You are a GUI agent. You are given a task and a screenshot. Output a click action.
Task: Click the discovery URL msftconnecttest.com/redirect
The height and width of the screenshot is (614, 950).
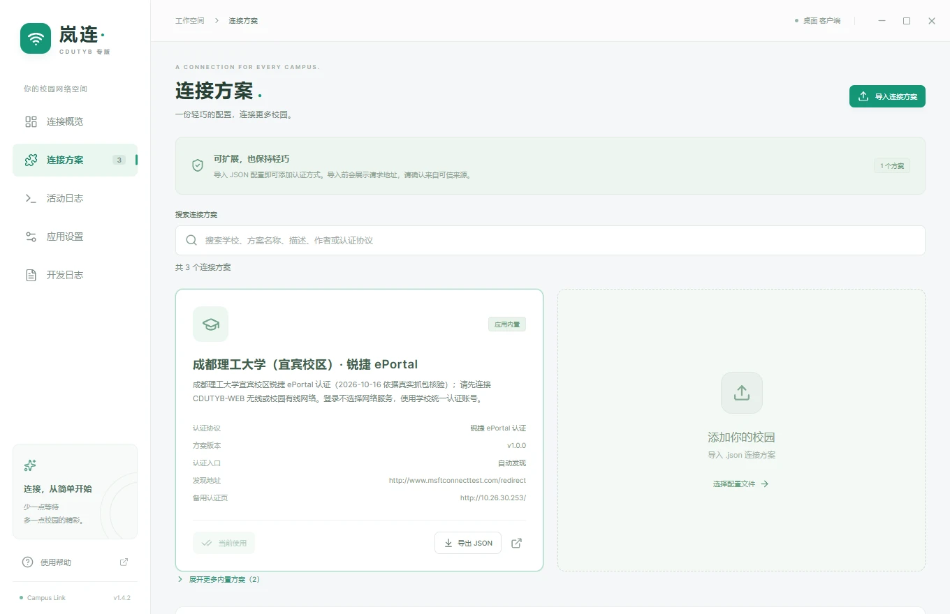(x=458, y=480)
